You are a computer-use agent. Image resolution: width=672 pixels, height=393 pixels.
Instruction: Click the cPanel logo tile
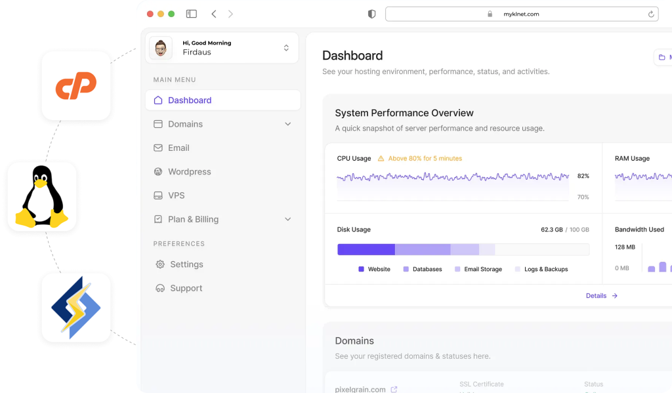(x=76, y=86)
